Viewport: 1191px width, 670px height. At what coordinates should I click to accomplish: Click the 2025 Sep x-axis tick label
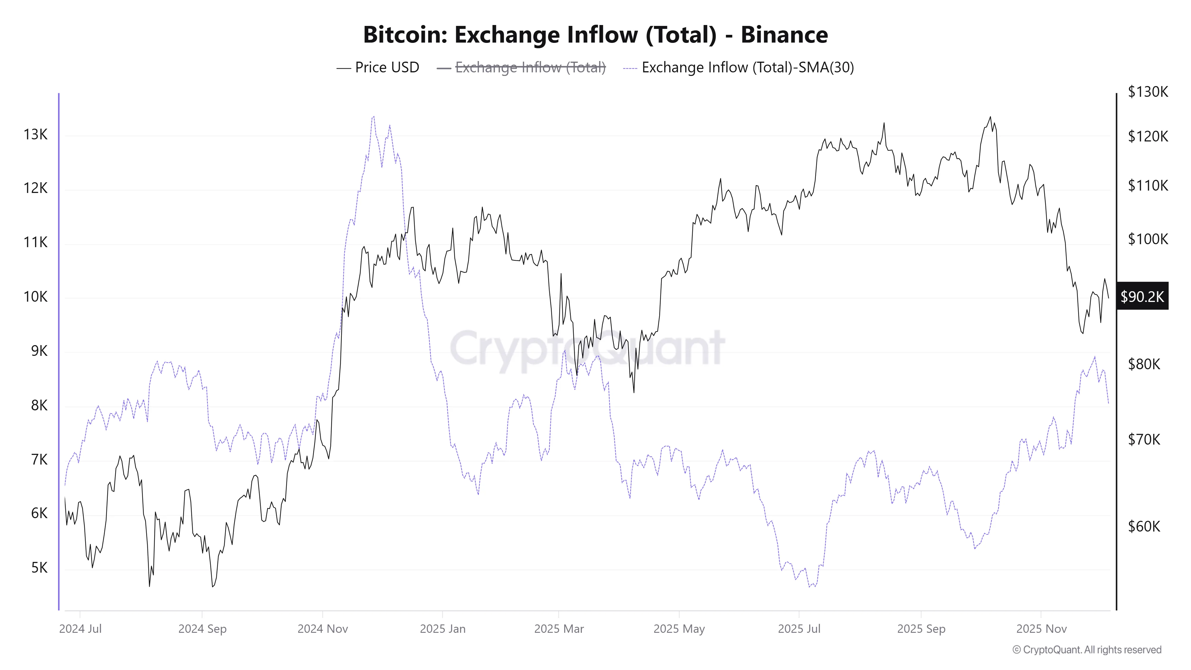click(x=921, y=629)
